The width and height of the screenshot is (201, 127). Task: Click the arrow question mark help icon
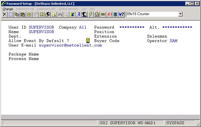coord(121,15)
